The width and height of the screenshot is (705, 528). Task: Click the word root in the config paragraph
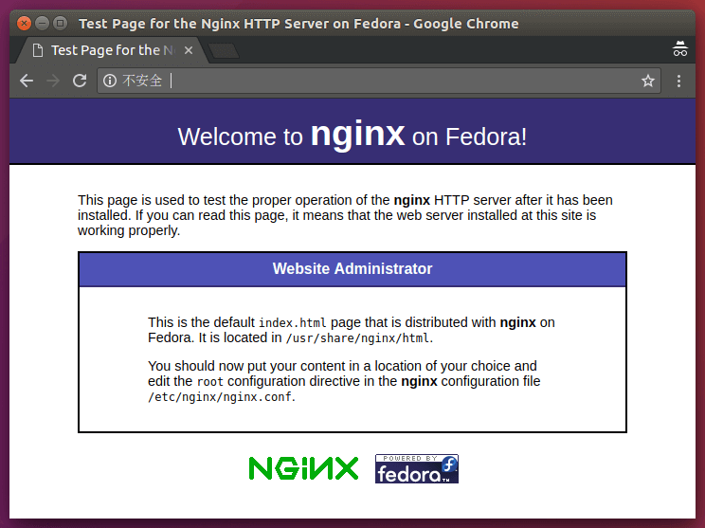coord(210,382)
